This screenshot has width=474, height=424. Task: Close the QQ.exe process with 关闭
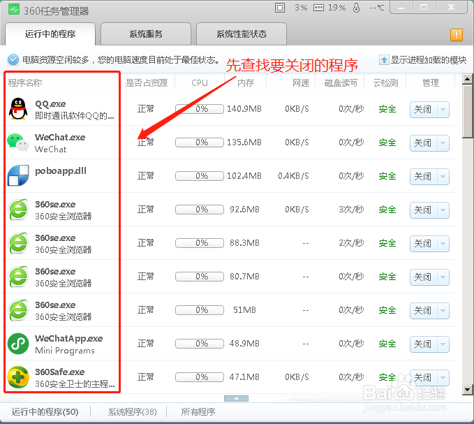424,109
